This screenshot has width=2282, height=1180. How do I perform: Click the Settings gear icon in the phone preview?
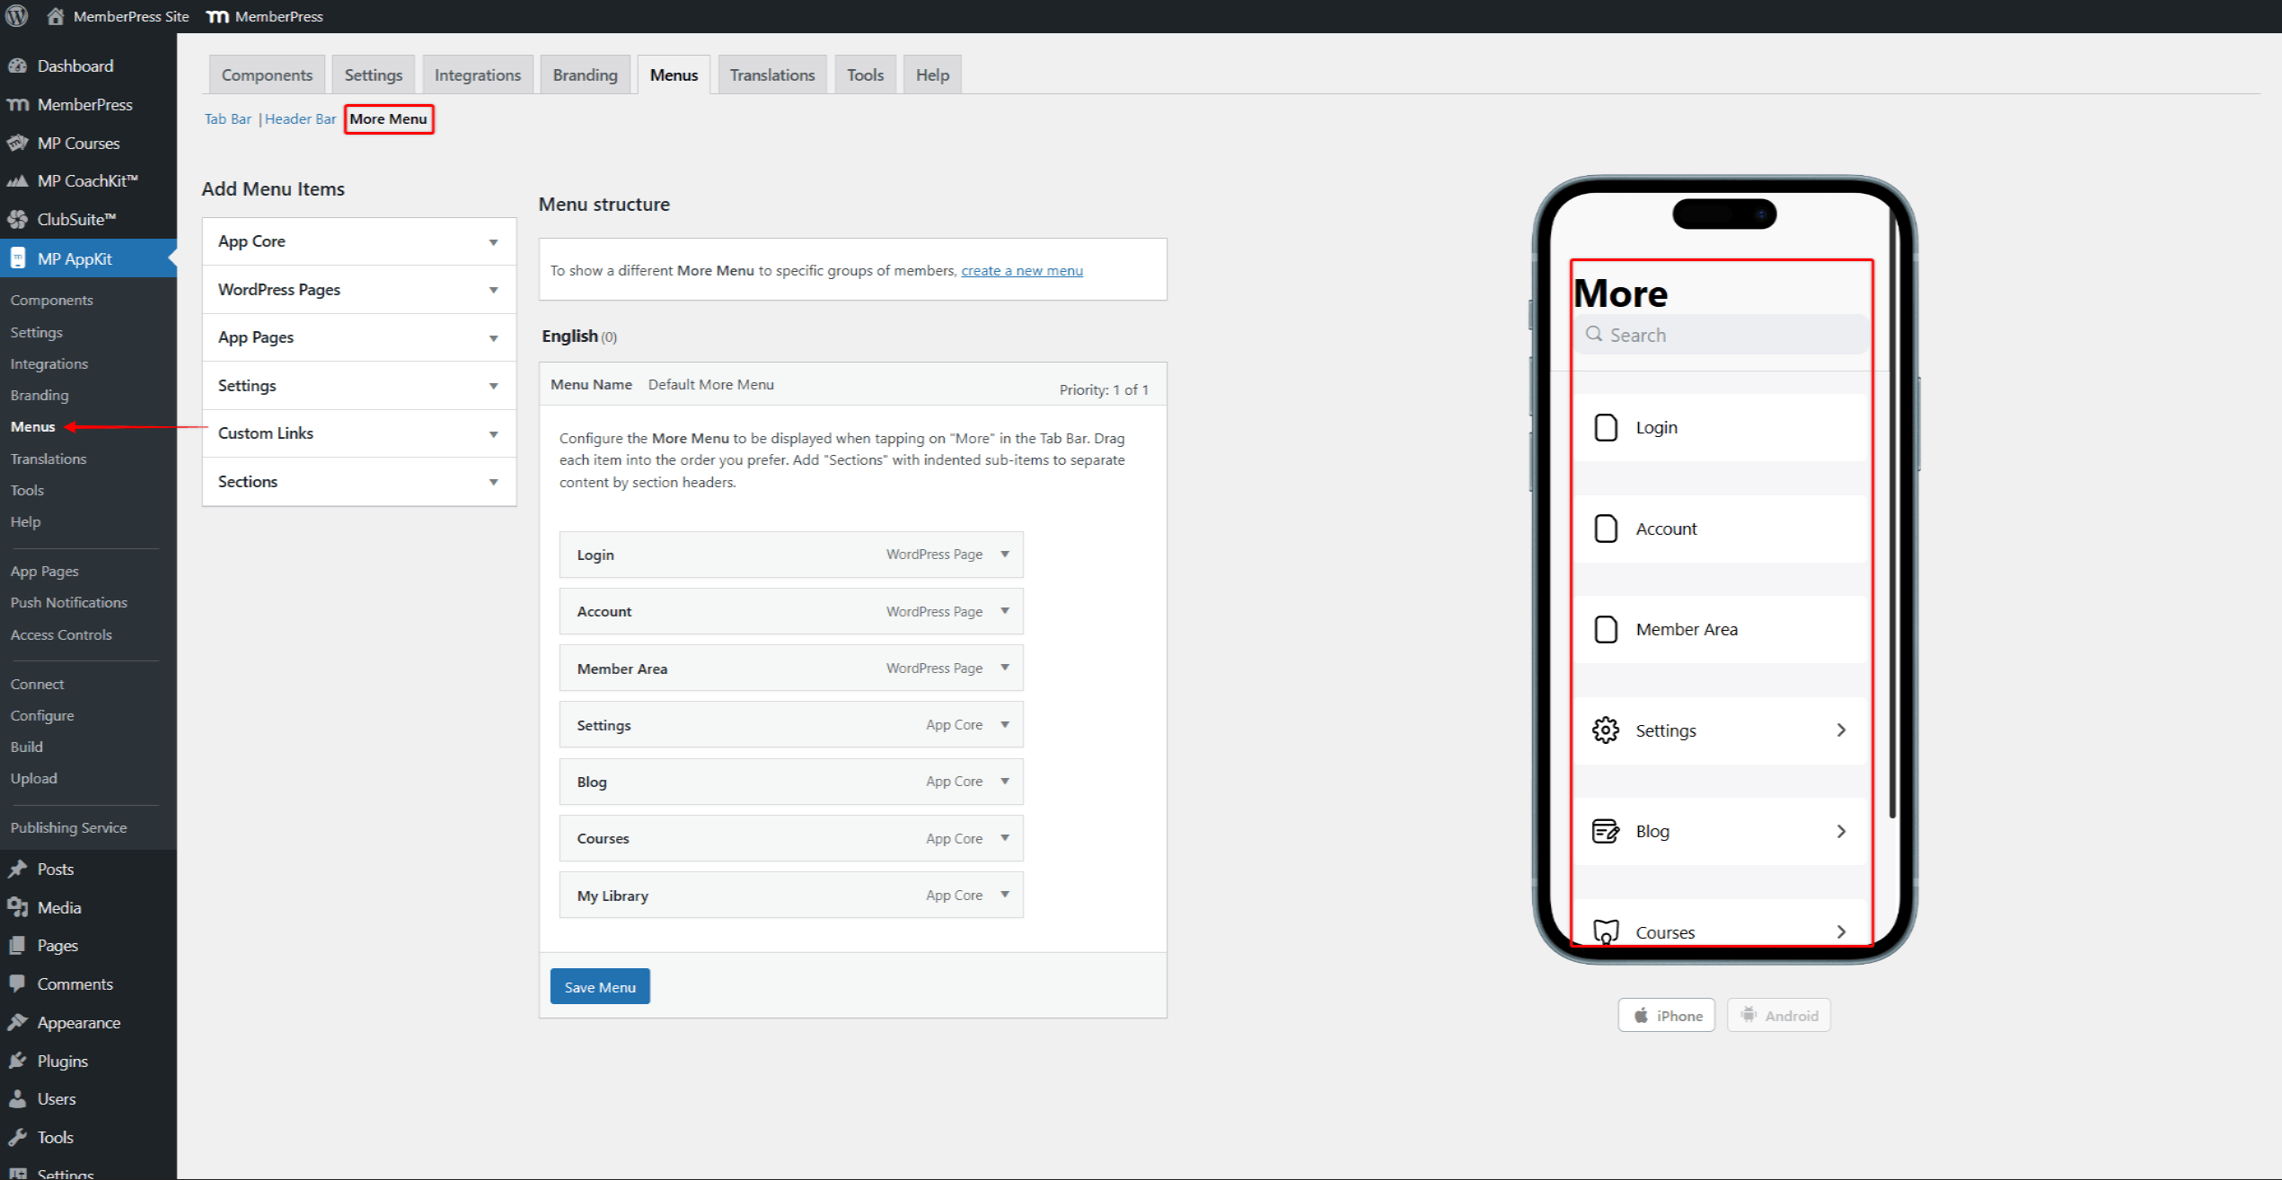click(1606, 730)
